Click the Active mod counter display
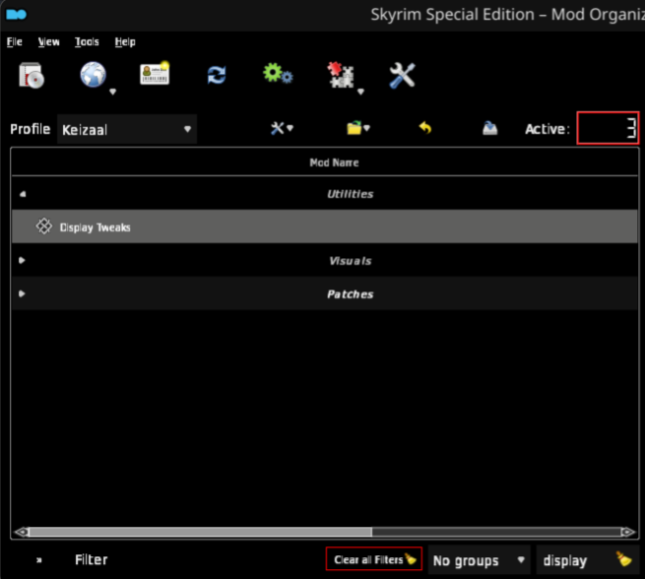645x579 pixels. tap(608, 128)
